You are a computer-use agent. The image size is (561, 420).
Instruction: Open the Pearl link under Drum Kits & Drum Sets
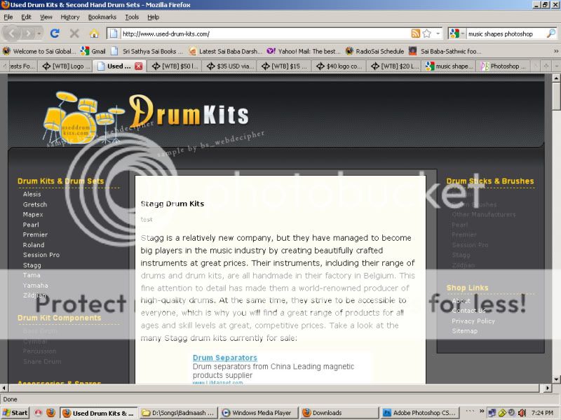(x=31, y=225)
